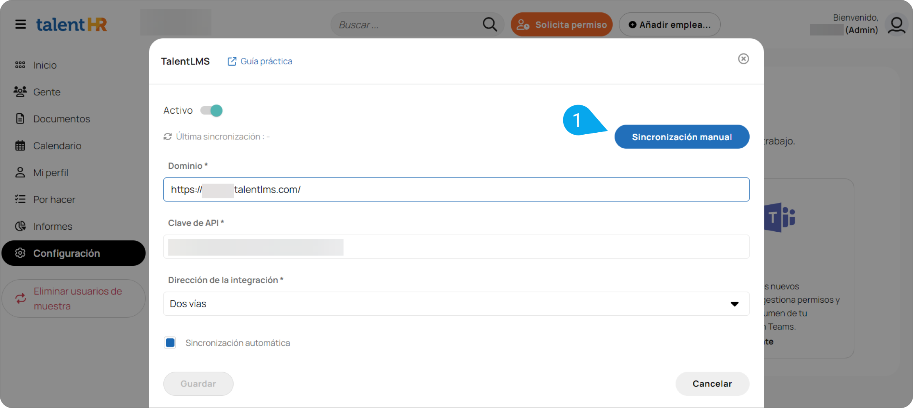
Task: Click the Cancelar button
Action: pos(712,383)
